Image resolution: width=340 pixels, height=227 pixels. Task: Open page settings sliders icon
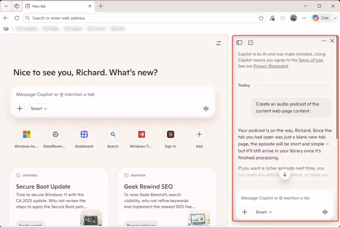pos(218,43)
